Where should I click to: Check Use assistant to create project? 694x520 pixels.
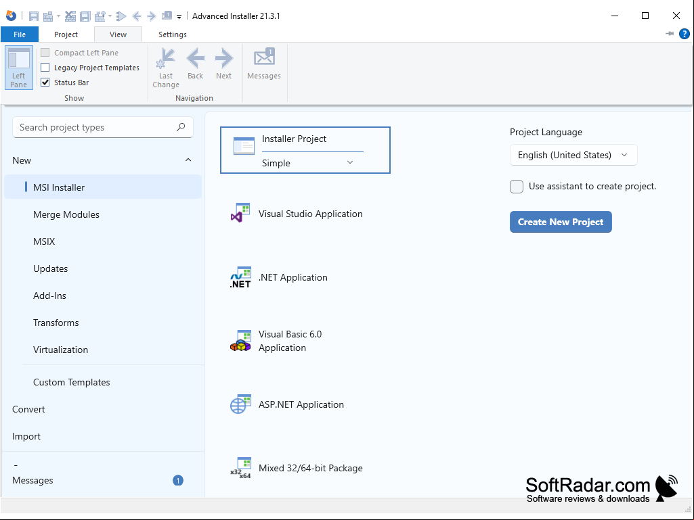tap(517, 186)
